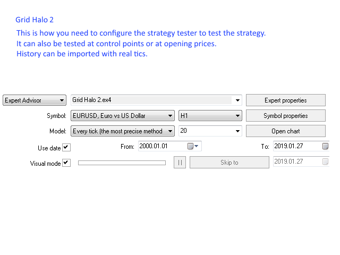Adjust the visual mode speed slider
340x255 pixels.
pyautogui.click(x=122, y=163)
